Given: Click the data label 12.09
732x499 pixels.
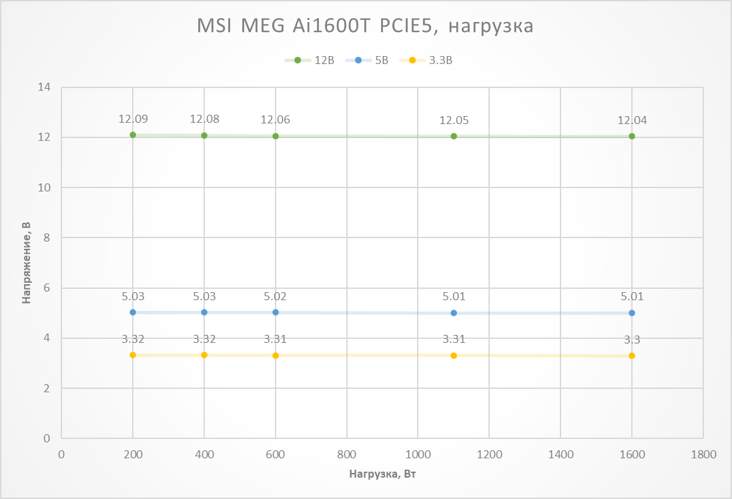Looking at the screenshot, I should (x=133, y=119).
